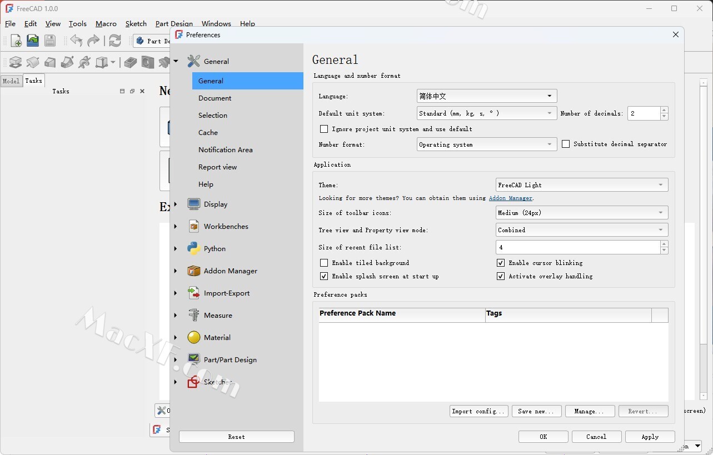Open the Number format dropdown
This screenshot has height=455, width=713.
[487, 144]
